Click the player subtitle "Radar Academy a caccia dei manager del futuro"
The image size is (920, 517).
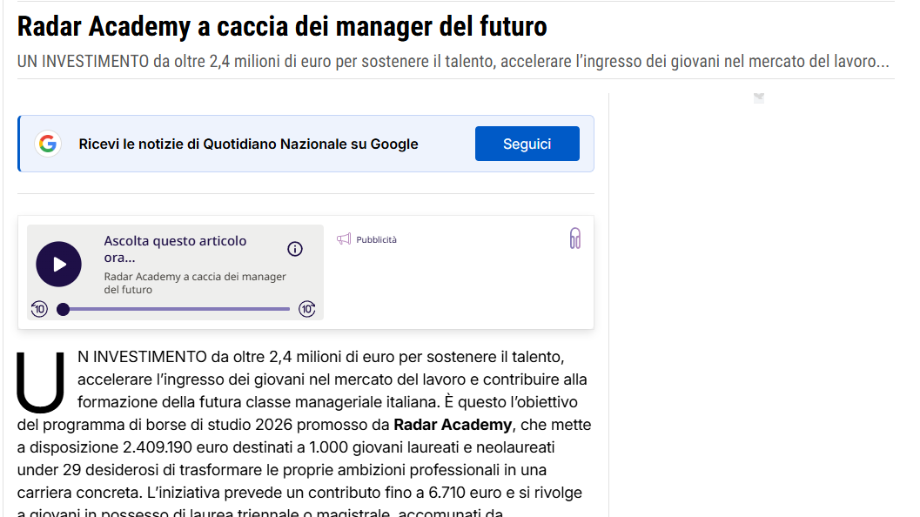coord(195,283)
